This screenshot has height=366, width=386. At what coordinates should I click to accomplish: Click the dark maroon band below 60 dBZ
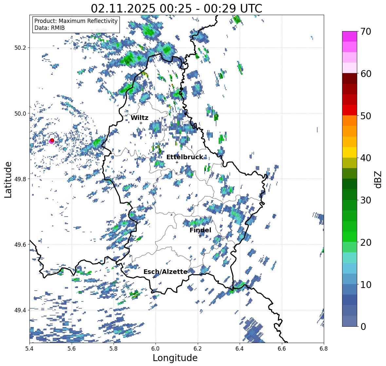point(350,79)
